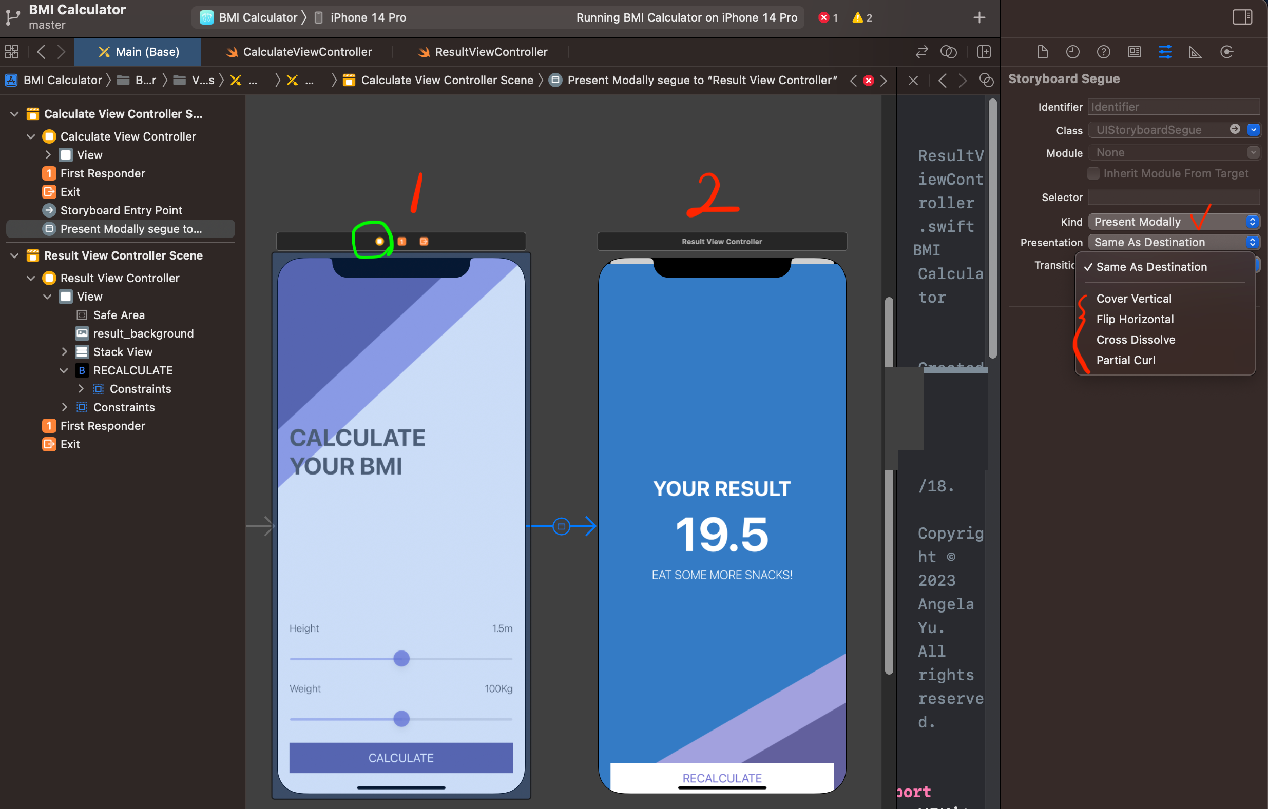The width and height of the screenshot is (1268, 809).
Task: Show the Connections inspector icon
Action: (x=1226, y=52)
